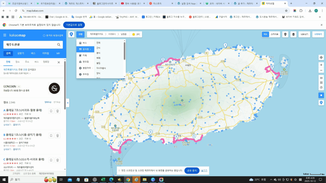Viewport: 326px width, 183px height.
Task: Switch to the 길찾기 tab
Action: (x=21, y=53)
